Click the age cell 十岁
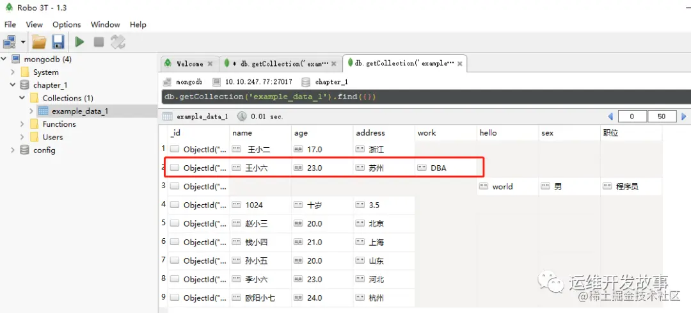 click(x=322, y=205)
